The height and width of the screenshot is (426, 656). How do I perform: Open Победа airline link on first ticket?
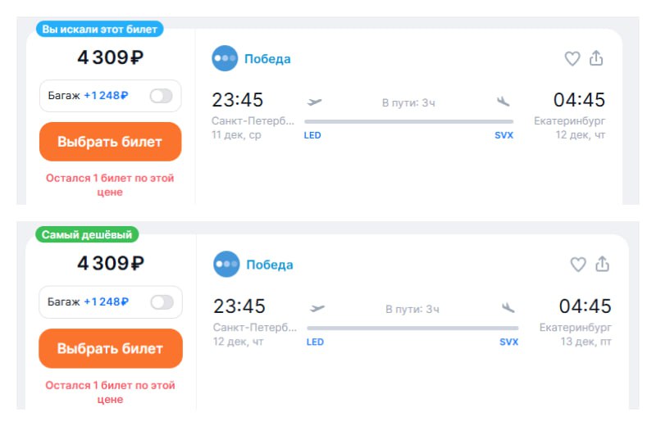pyautogui.click(x=267, y=59)
